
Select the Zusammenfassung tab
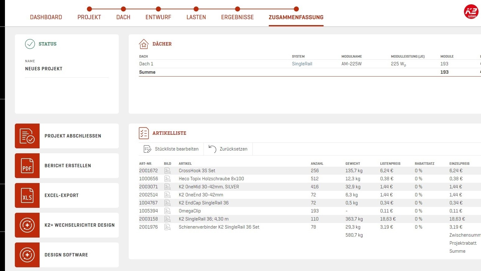point(296,17)
